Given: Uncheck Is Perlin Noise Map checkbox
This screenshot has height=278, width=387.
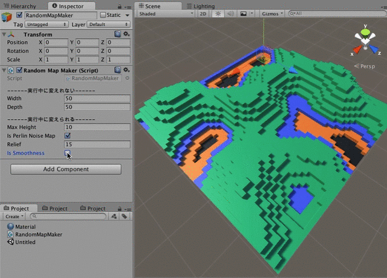Looking at the screenshot, I should coord(67,135).
